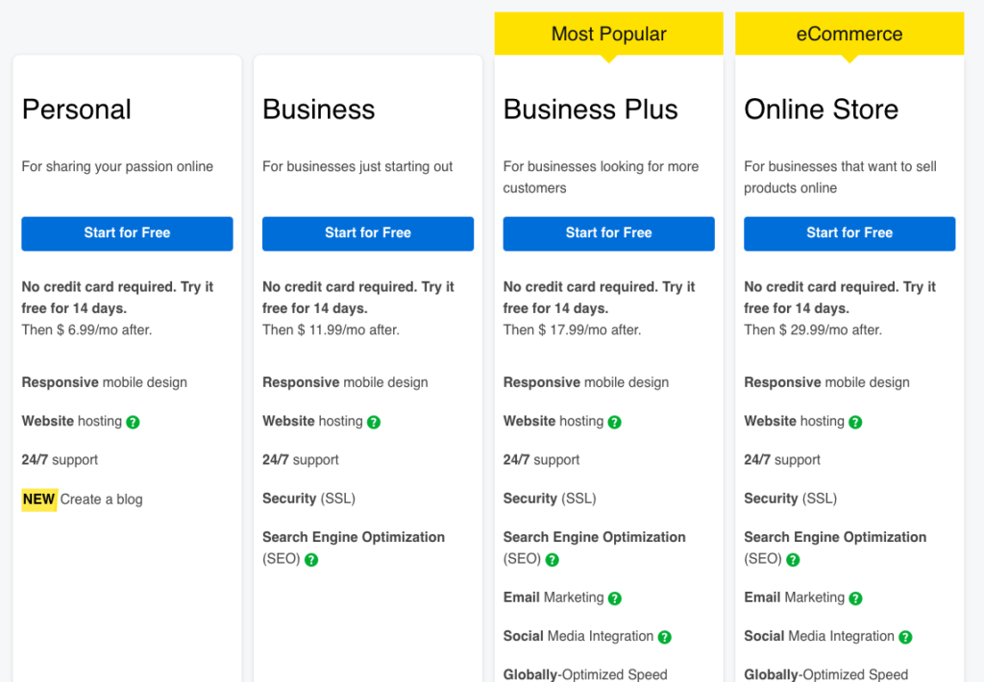
Task: Click Online Store Email Marketing help icon
Action: coord(855,598)
